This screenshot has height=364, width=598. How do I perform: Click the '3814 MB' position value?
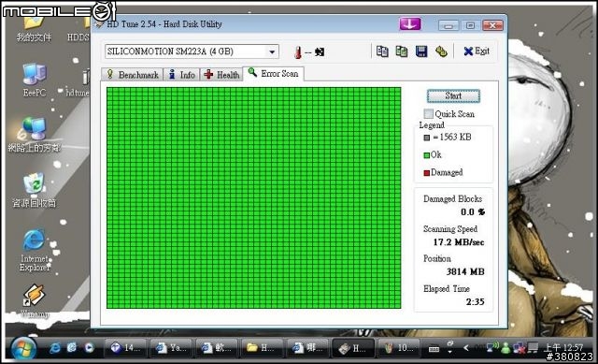(x=465, y=271)
